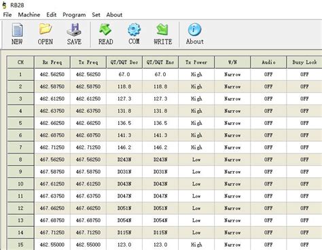This screenshot has height=250, width=322.
Task: Select W/N Narrow cell in channel 4
Action: (232, 111)
